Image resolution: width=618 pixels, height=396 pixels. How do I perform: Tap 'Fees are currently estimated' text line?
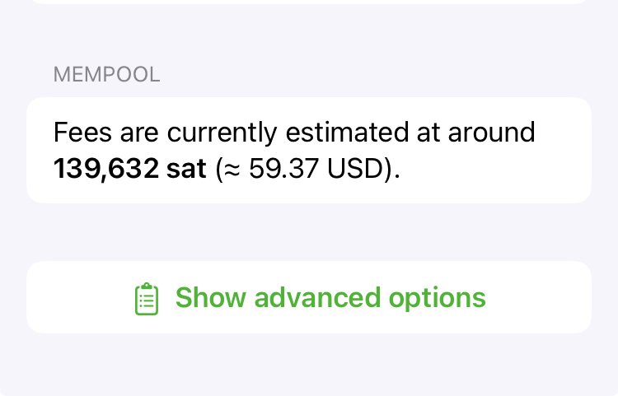click(294, 133)
